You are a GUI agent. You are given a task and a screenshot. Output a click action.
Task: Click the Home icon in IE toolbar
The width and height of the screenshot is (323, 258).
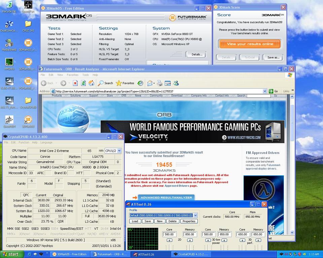(91, 83)
